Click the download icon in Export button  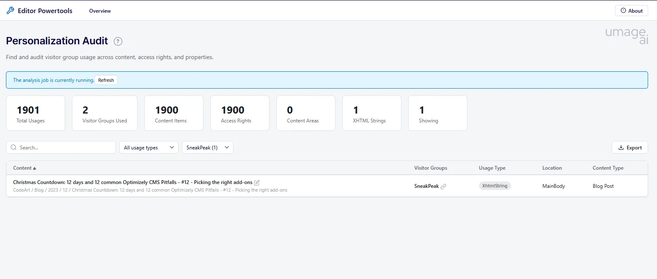(x=621, y=147)
